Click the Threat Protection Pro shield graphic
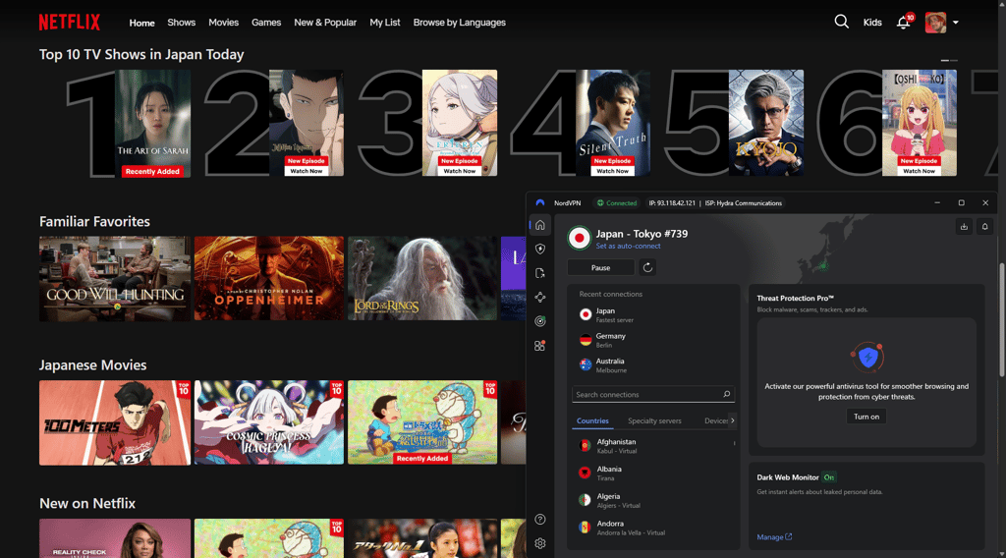Viewport: 1006px width, 558px height. [x=867, y=358]
